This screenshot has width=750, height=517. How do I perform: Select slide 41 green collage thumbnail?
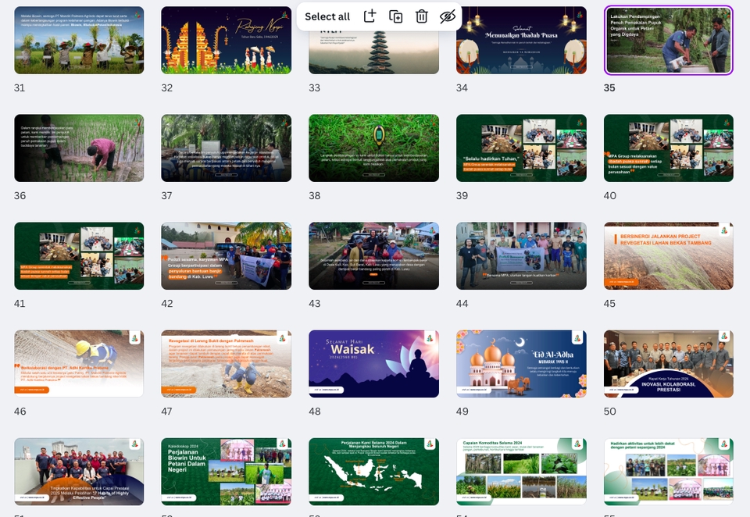(x=79, y=256)
